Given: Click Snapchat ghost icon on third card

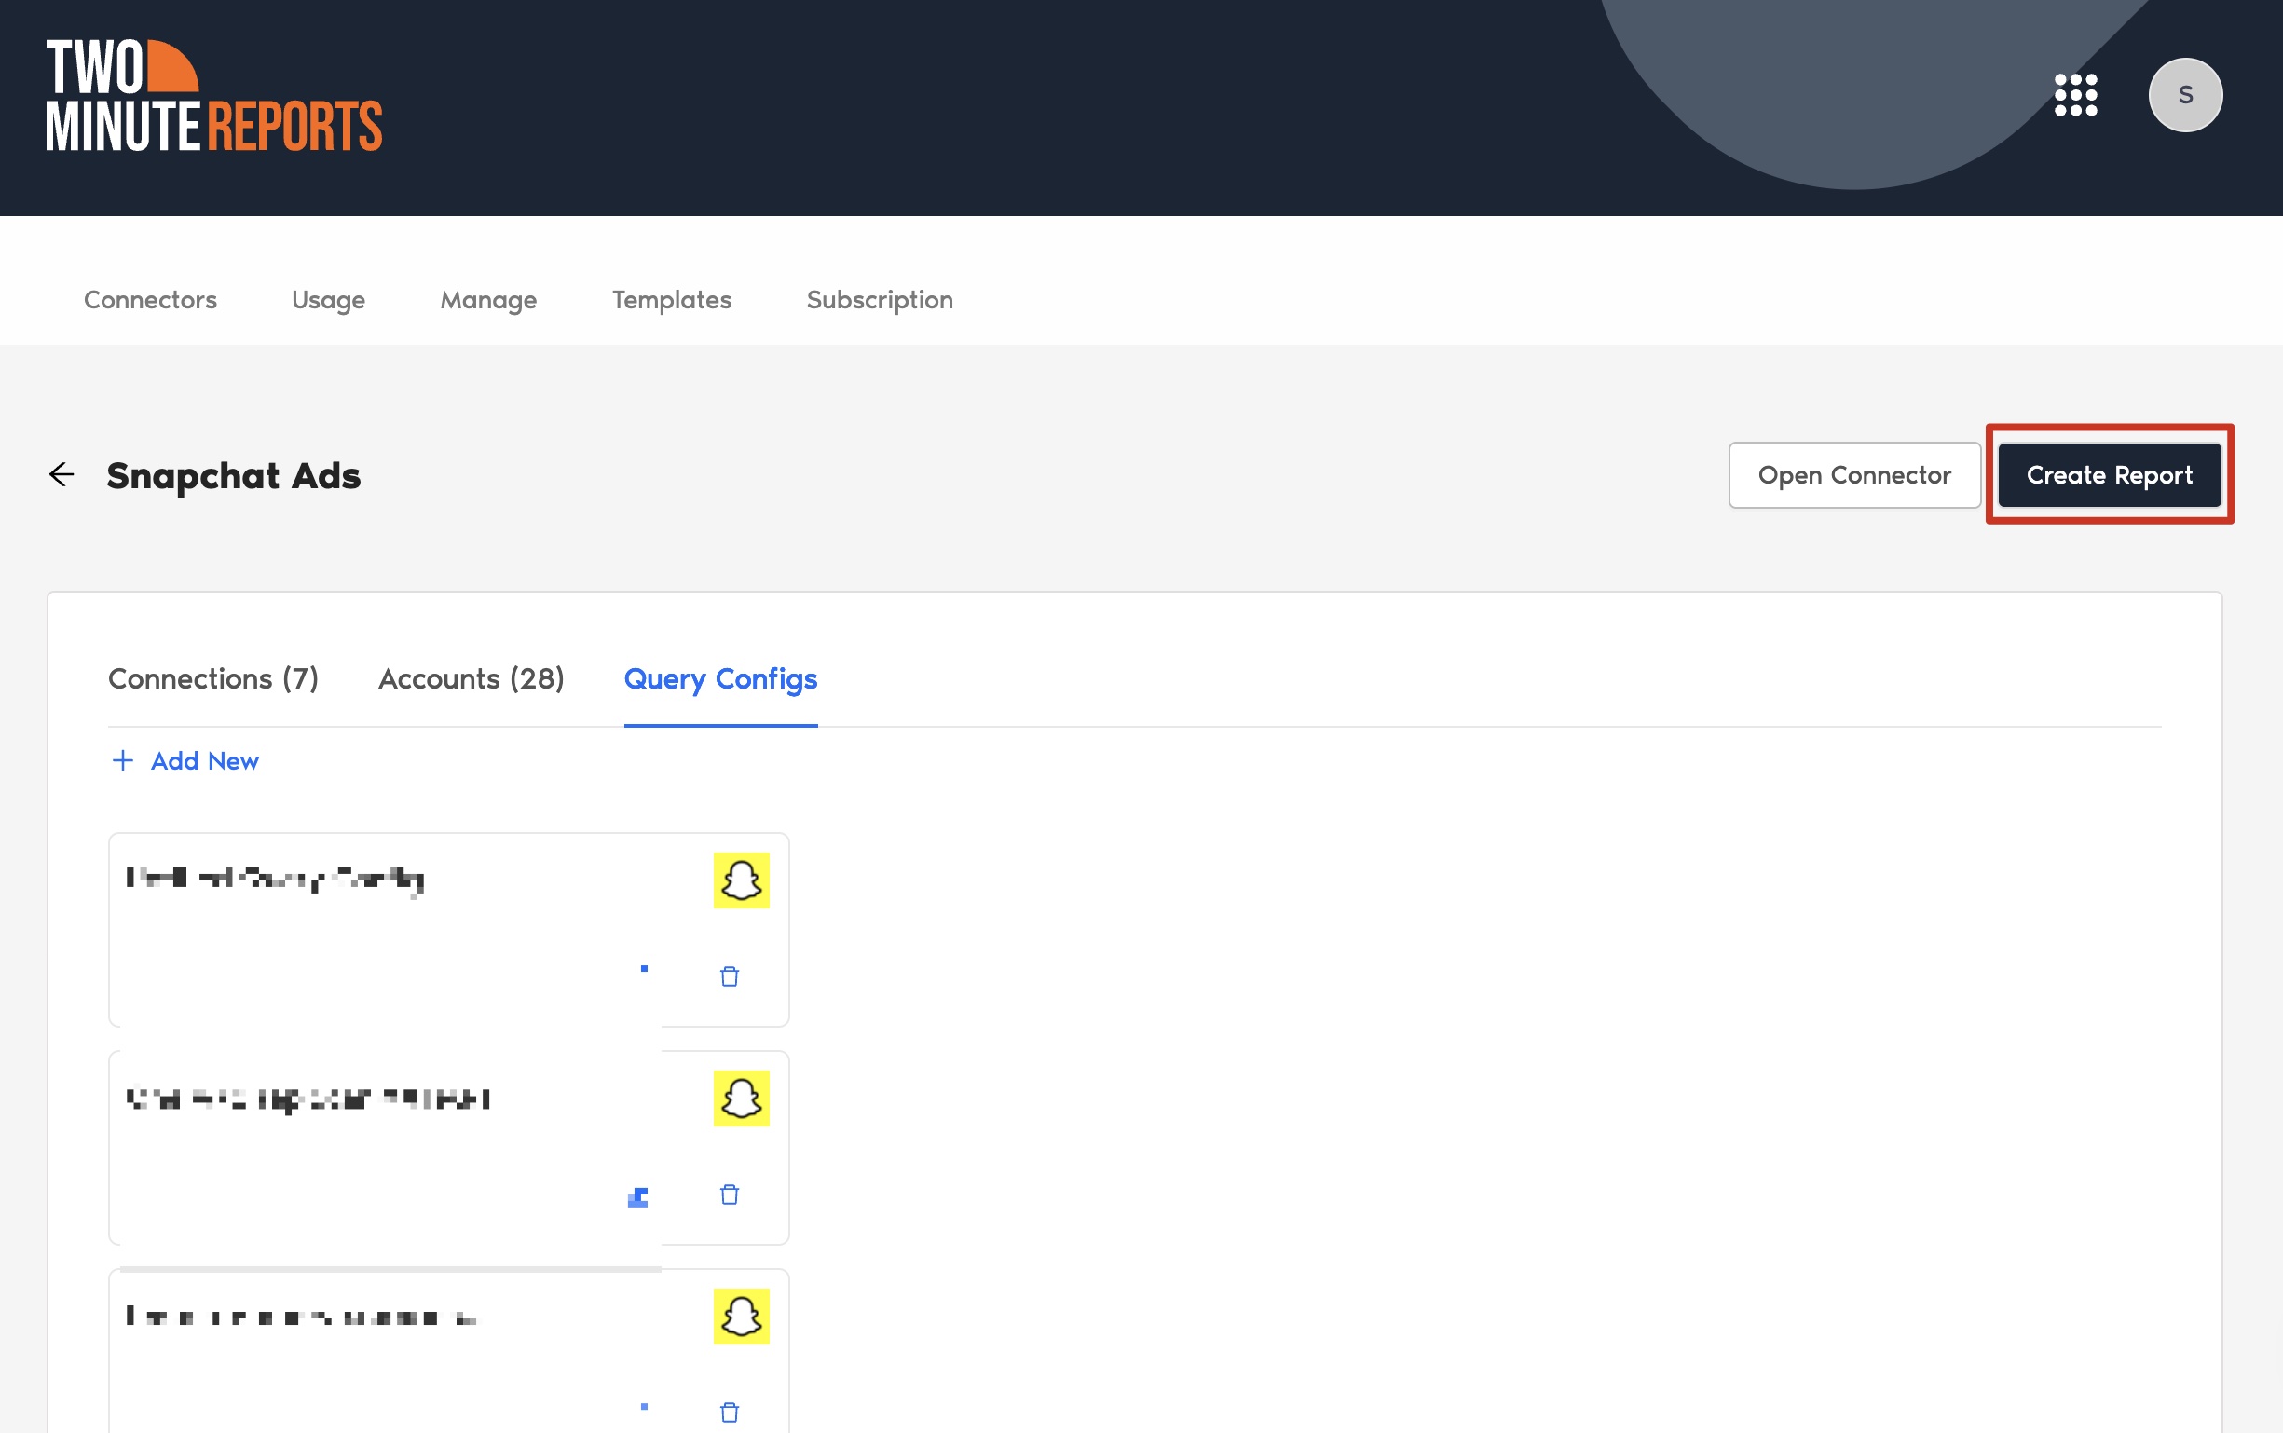Looking at the screenshot, I should tap(741, 1317).
